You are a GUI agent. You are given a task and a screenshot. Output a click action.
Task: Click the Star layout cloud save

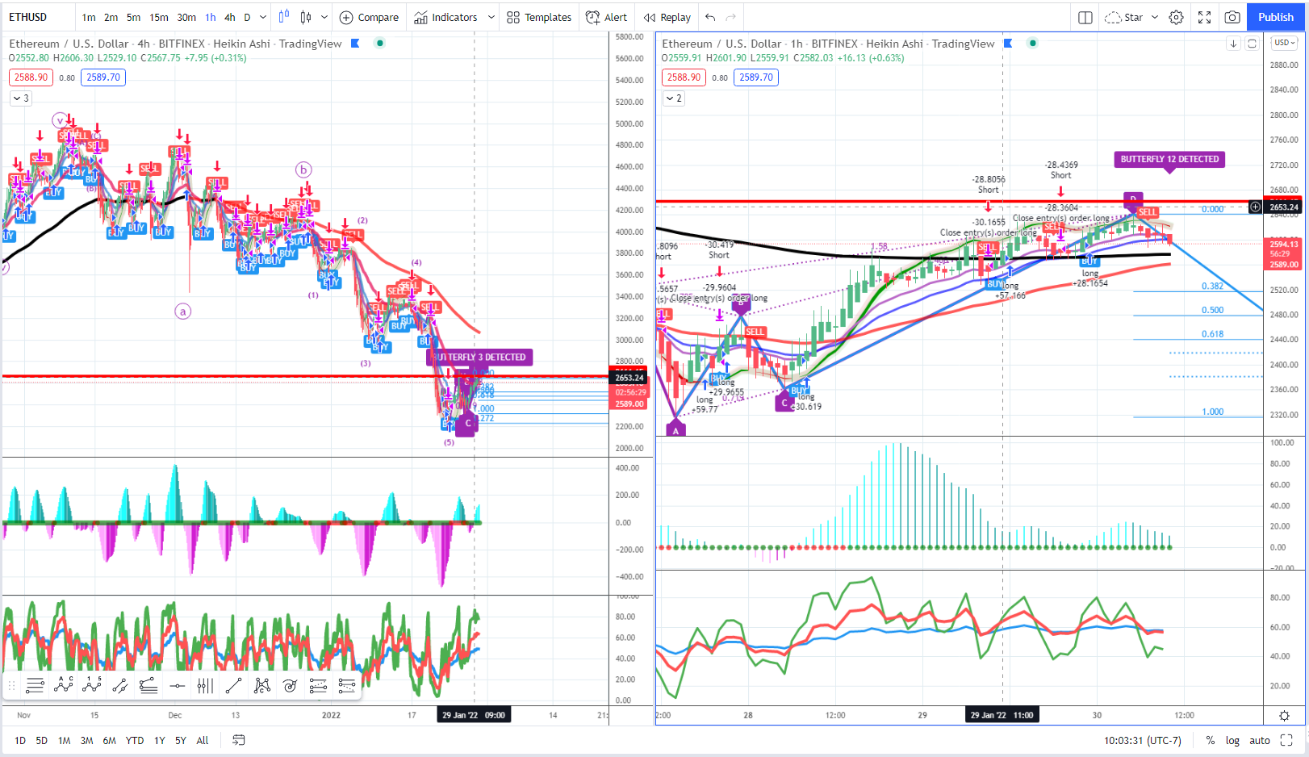(x=1123, y=17)
